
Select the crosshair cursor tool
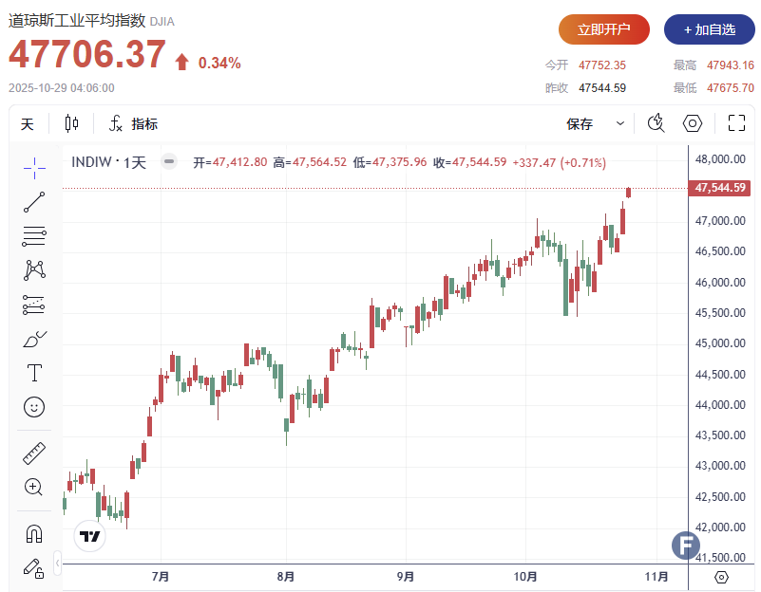point(34,168)
